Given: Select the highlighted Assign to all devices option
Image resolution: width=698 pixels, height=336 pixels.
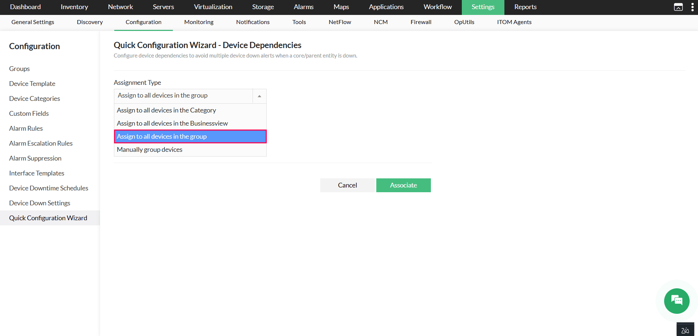Looking at the screenshot, I should (162, 136).
